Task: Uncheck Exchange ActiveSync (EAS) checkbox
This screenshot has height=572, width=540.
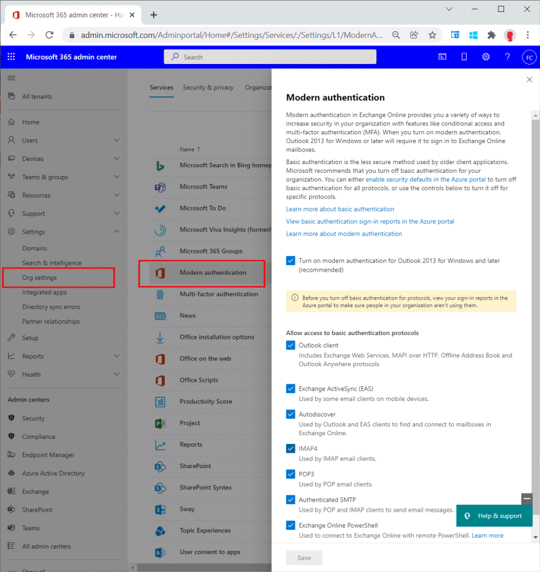Action: point(291,389)
